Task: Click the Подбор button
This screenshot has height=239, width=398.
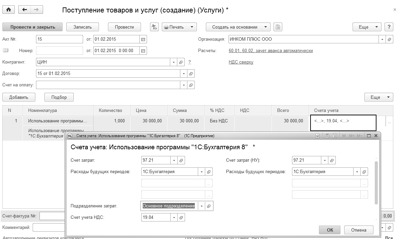Action: 59,97
